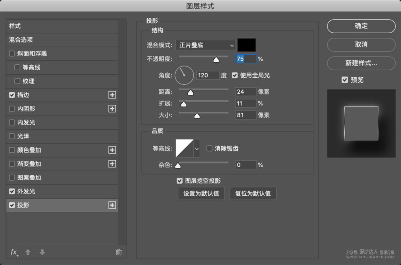The height and width of the screenshot is (265, 401).
Task: Enable 等高线 sub-option checkbox
Action: 17,67
